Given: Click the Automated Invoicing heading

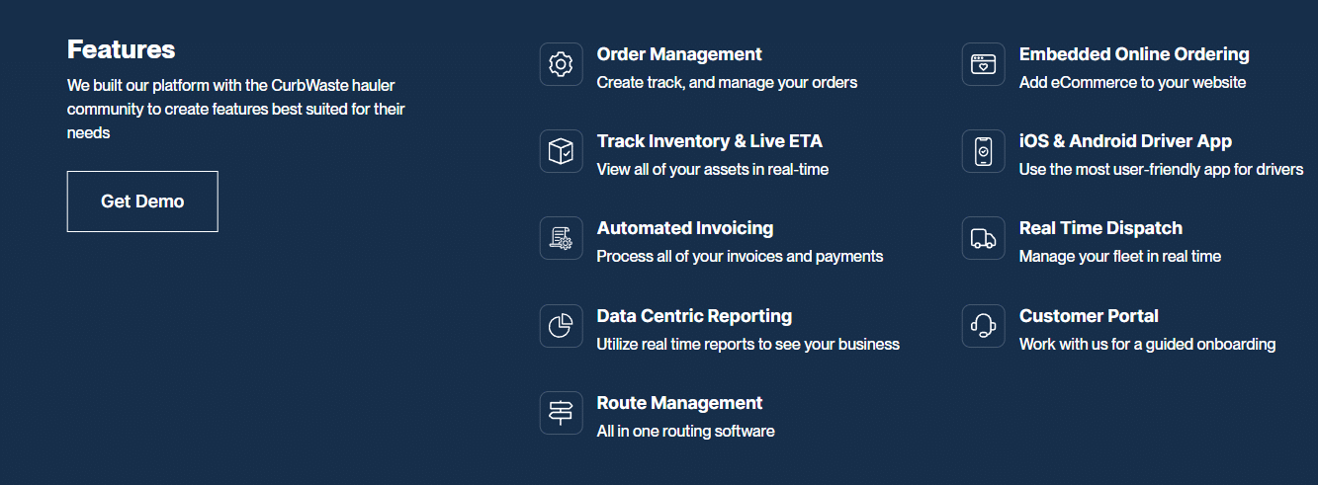Looking at the screenshot, I should (685, 228).
